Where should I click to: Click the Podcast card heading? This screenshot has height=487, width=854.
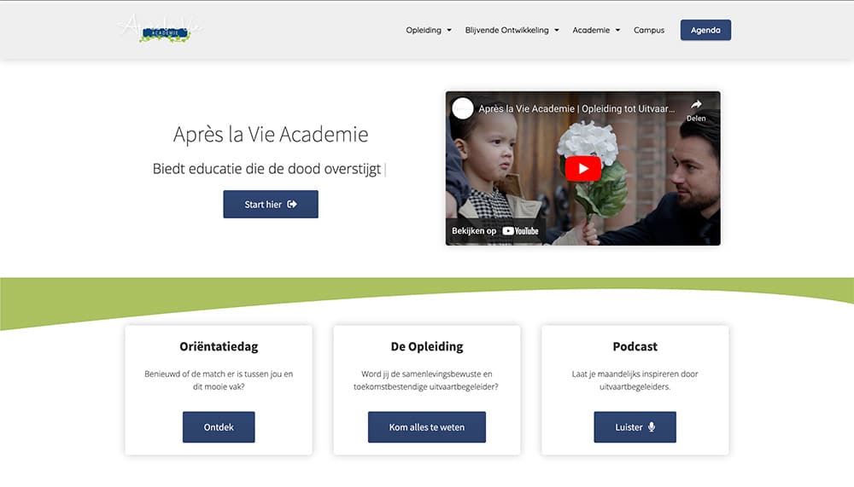(635, 346)
